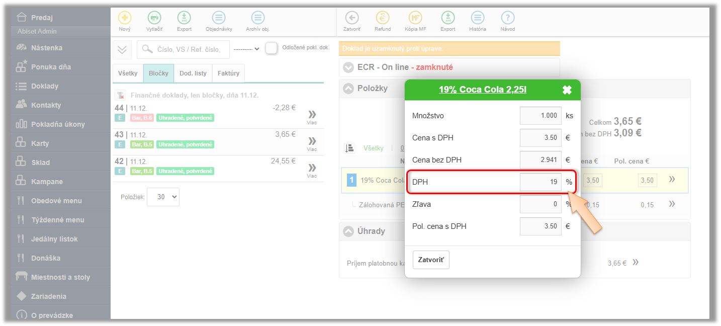Open Archív obj. toolbar icon
This screenshot has width=721, height=326.
point(258,18)
